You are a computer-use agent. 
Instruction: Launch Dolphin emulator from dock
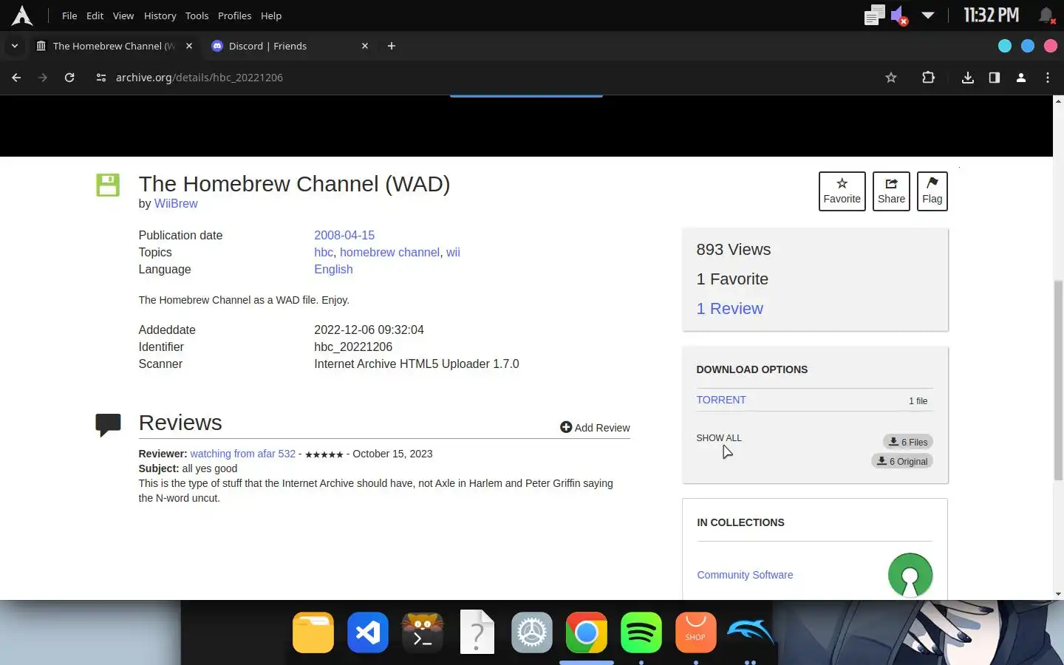point(751,632)
